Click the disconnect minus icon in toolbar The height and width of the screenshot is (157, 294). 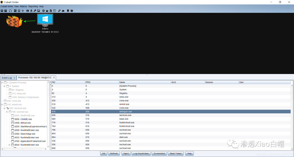[6, 11]
